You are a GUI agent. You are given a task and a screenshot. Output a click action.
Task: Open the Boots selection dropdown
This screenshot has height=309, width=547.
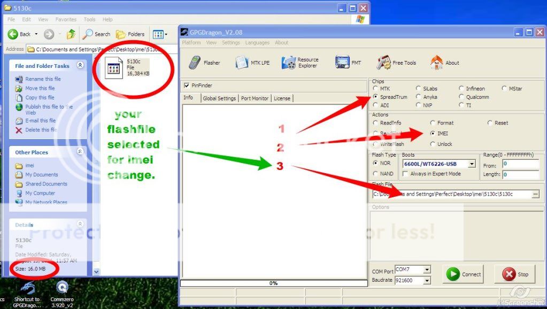[471, 164]
